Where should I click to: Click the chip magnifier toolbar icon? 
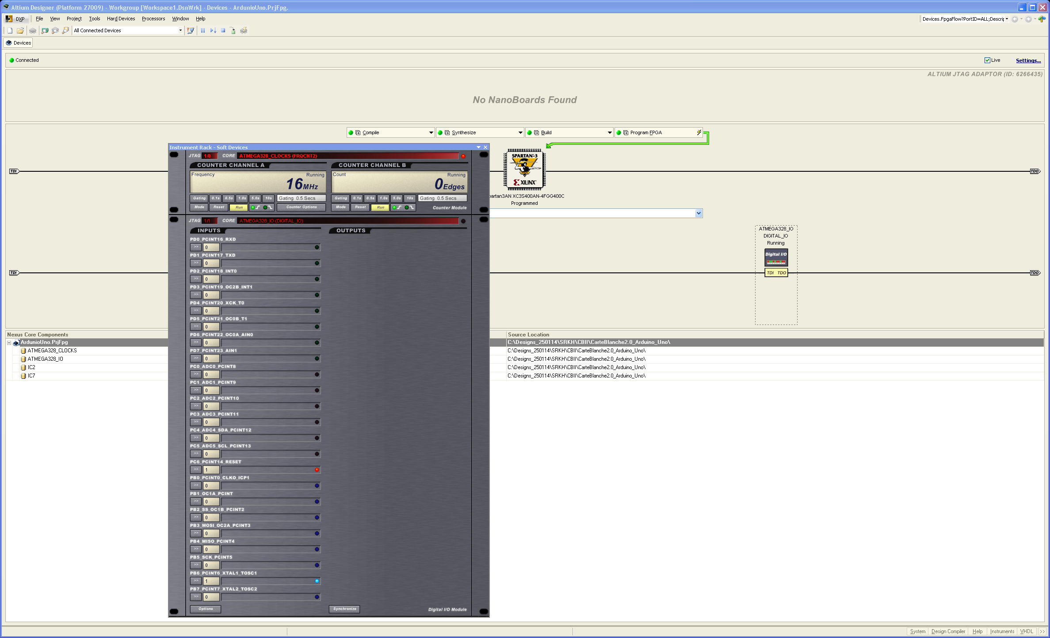[55, 30]
